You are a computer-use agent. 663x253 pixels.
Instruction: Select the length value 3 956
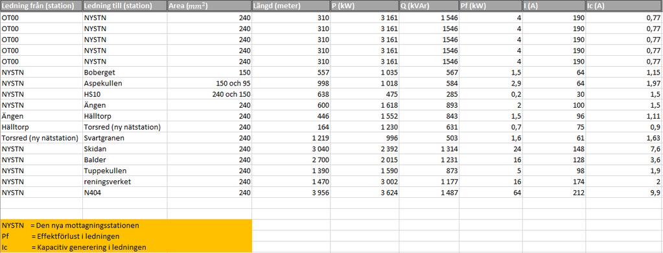click(290, 193)
